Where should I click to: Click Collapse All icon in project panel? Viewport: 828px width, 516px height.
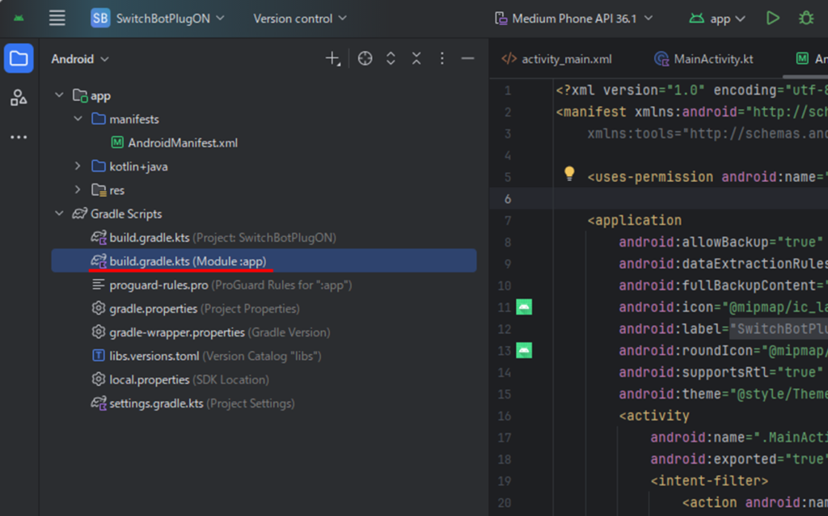[416, 58]
